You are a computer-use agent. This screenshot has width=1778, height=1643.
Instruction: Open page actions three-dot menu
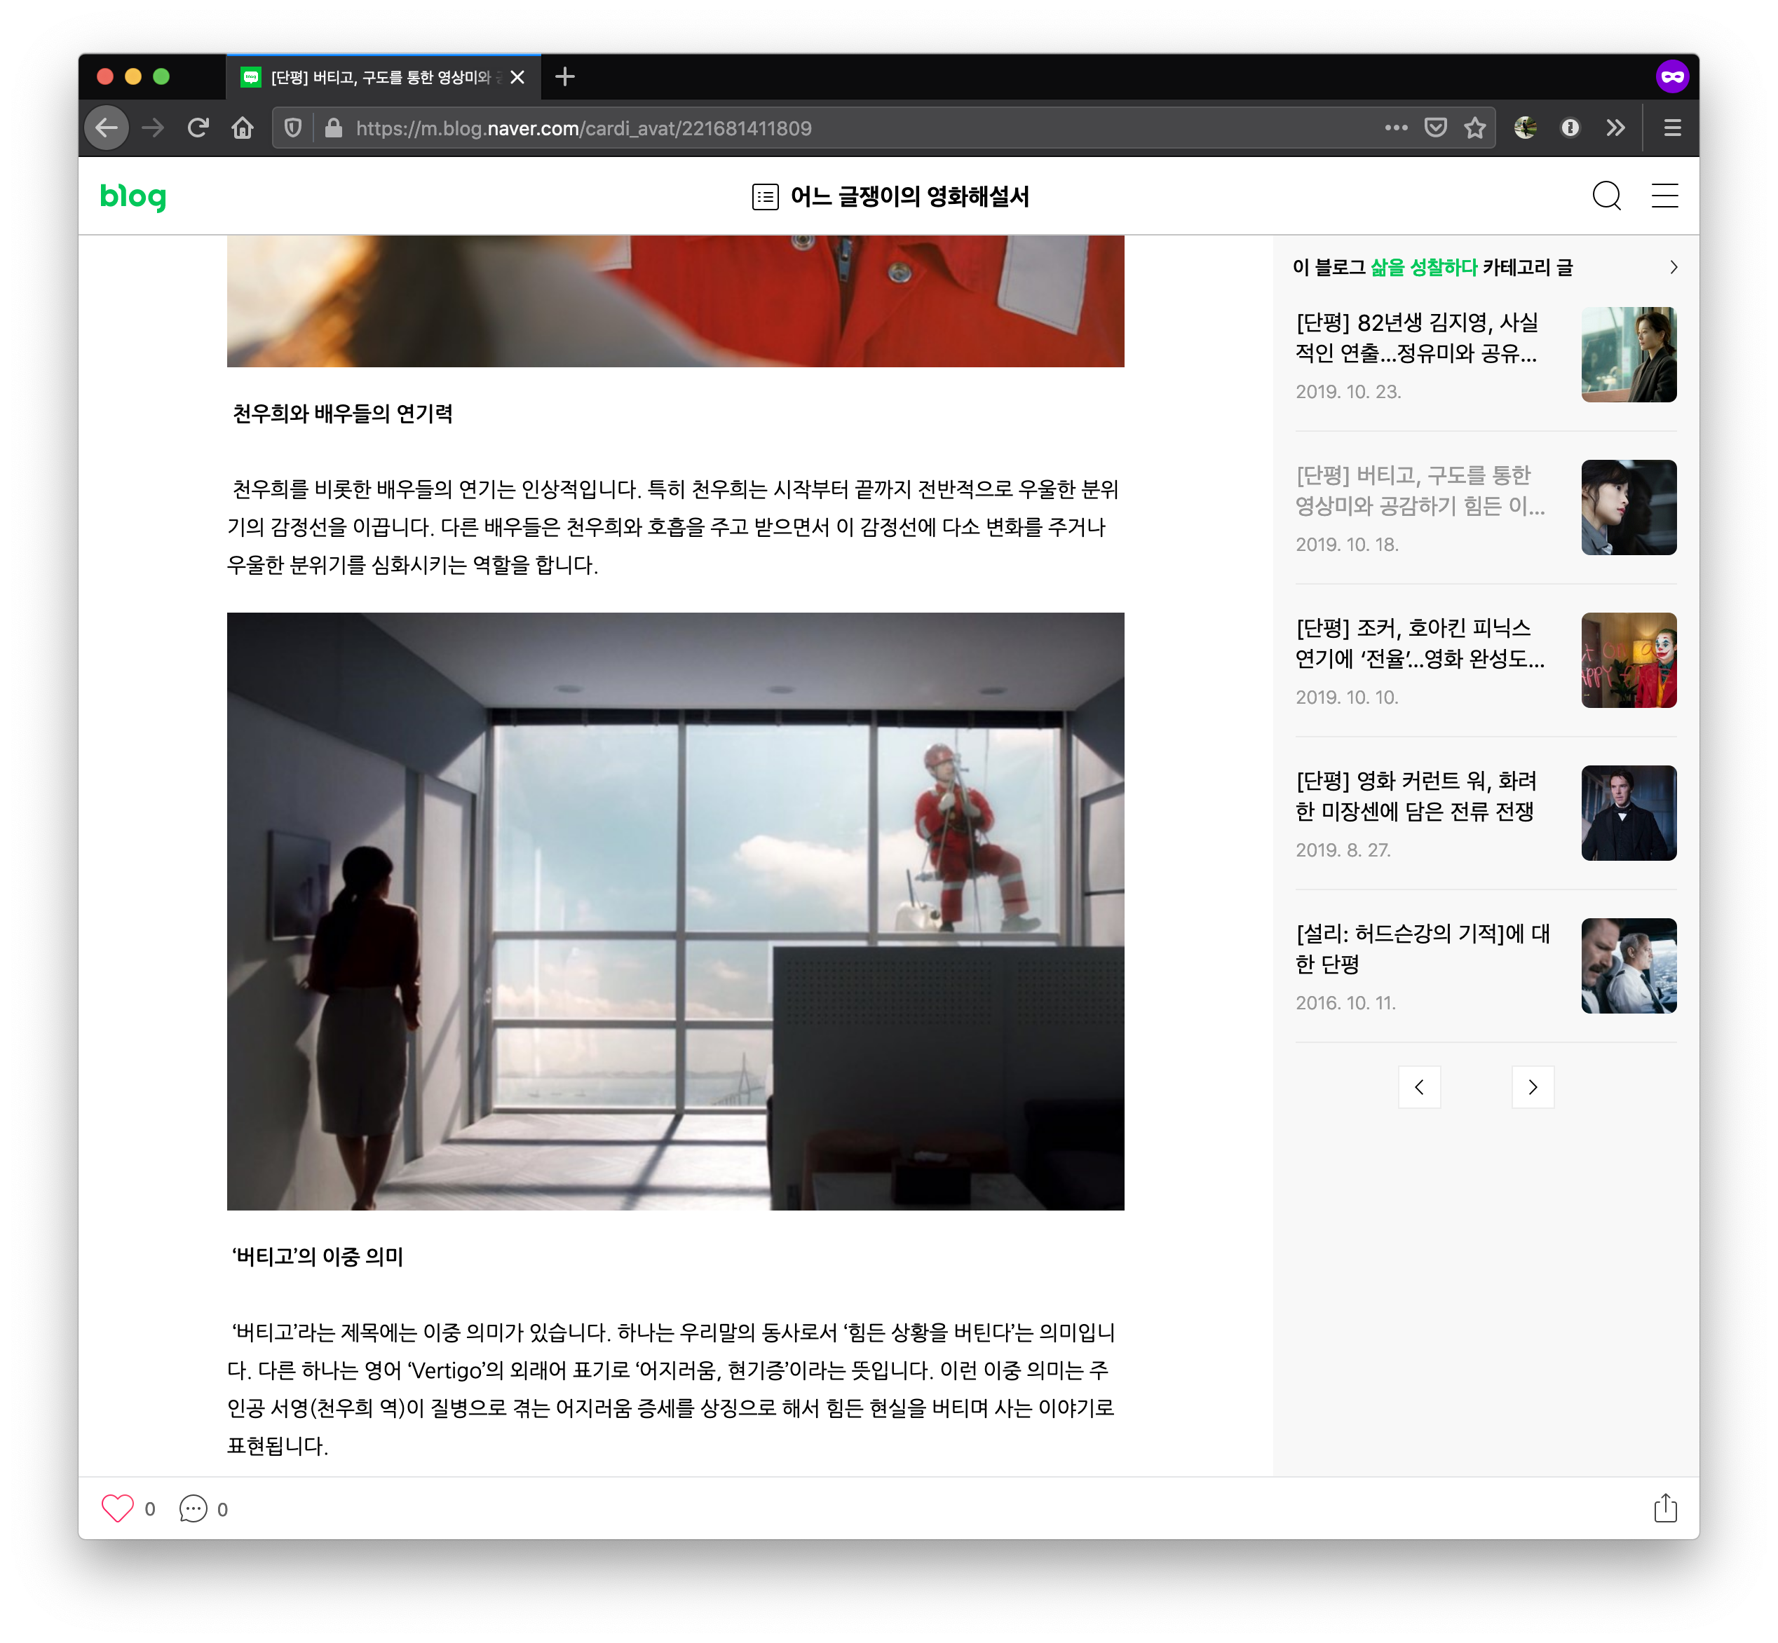click(x=1395, y=128)
